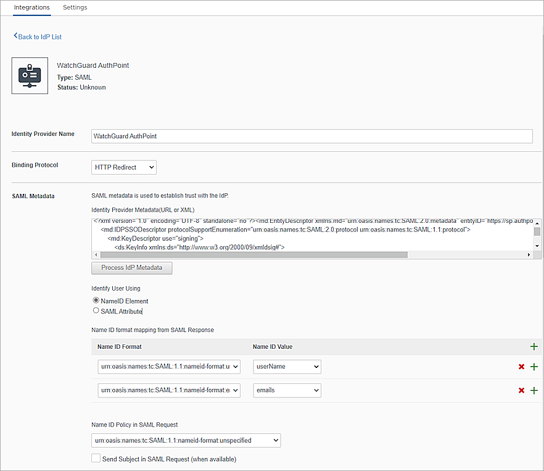Click the WatchGuard AuthPoint identity provider icon
Screen dimensions: 544x471
[29, 75]
